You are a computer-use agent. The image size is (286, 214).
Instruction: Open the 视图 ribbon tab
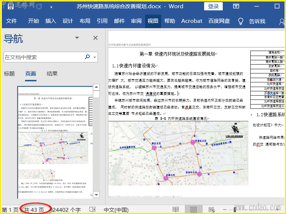click(x=153, y=21)
